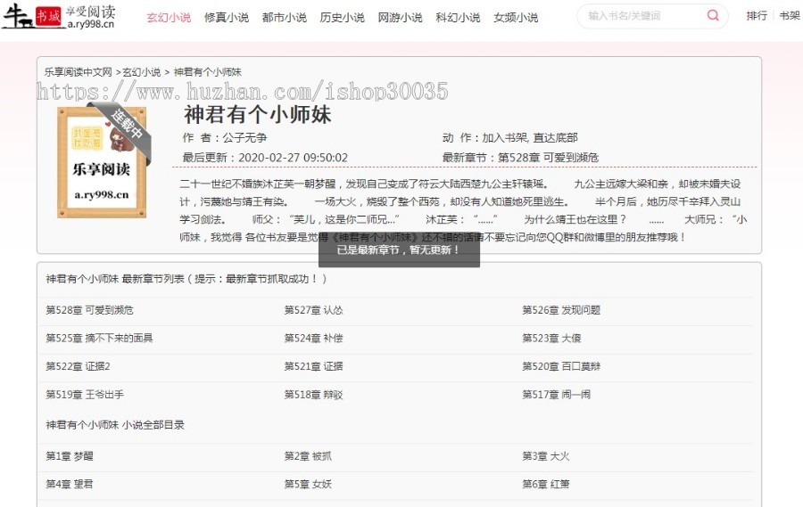Screen dimensions: 803x507
Task: Open the 女频小说 category tab
Action: point(516,18)
